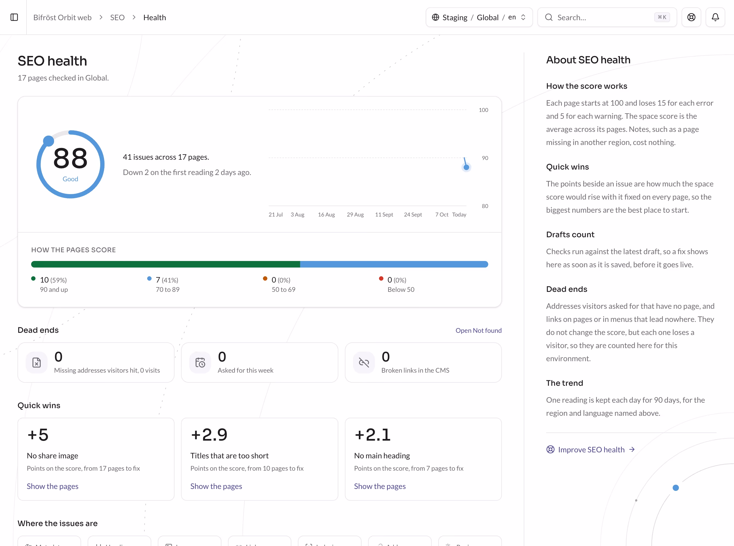This screenshot has width=734, height=546.
Task: Click the blue dot for 70 to 89
Action: click(x=149, y=278)
